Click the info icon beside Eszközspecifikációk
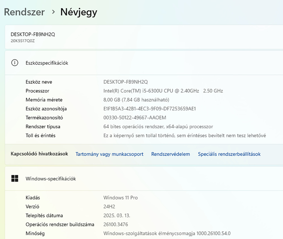The image size is (283, 239). (x=15, y=63)
